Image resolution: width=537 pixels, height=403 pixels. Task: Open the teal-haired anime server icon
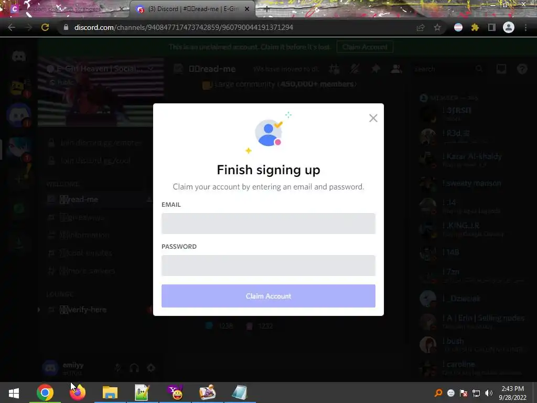pos(19,148)
